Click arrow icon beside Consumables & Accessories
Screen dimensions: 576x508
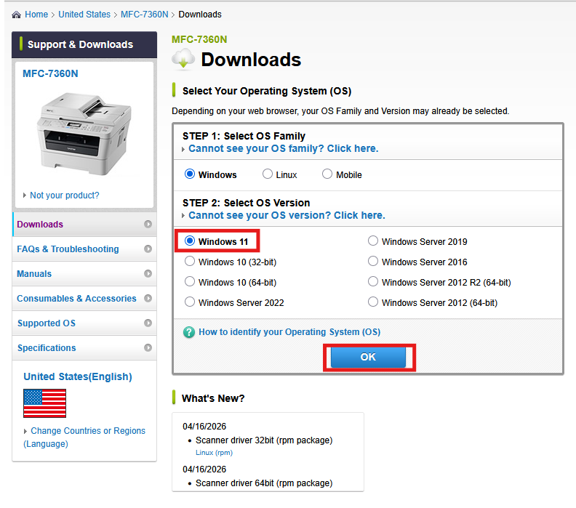[148, 298]
